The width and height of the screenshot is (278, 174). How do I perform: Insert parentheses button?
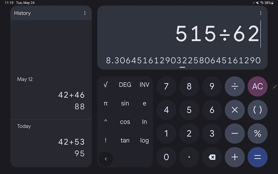(257, 110)
